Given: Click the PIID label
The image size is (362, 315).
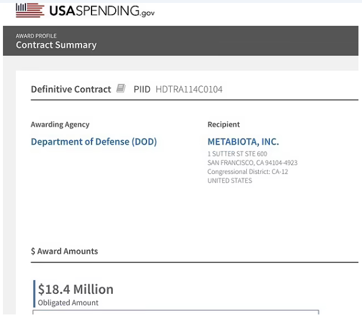Looking at the screenshot, I should (142, 89).
